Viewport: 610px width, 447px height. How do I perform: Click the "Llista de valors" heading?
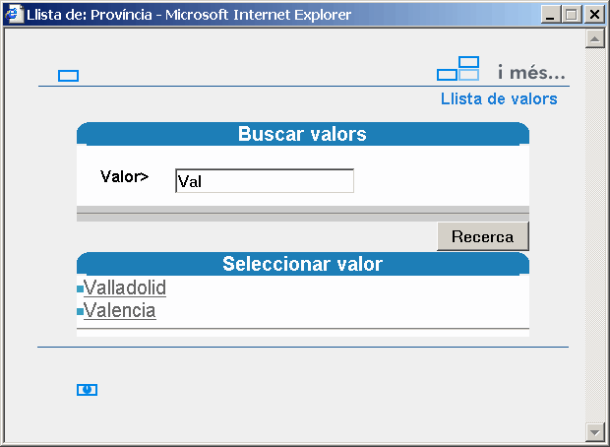point(499,98)
